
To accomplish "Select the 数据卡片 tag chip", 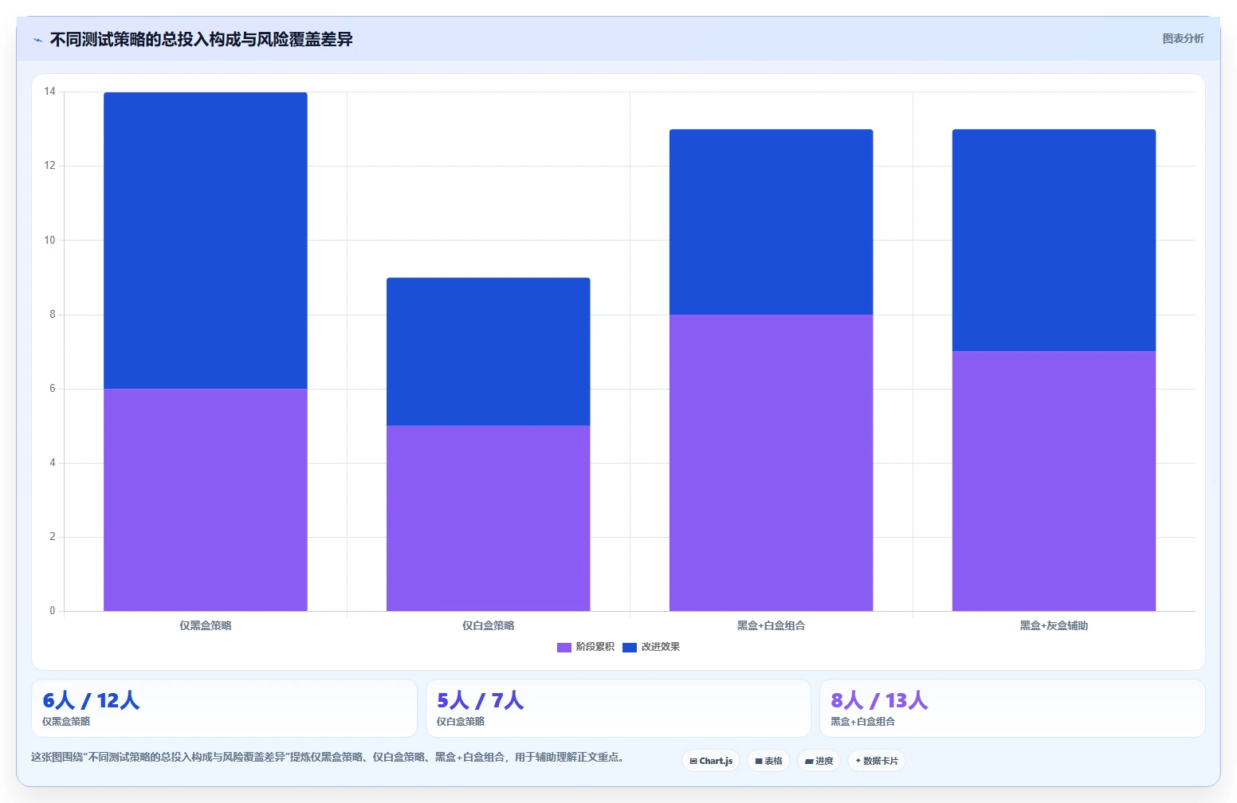I will 877,761.
